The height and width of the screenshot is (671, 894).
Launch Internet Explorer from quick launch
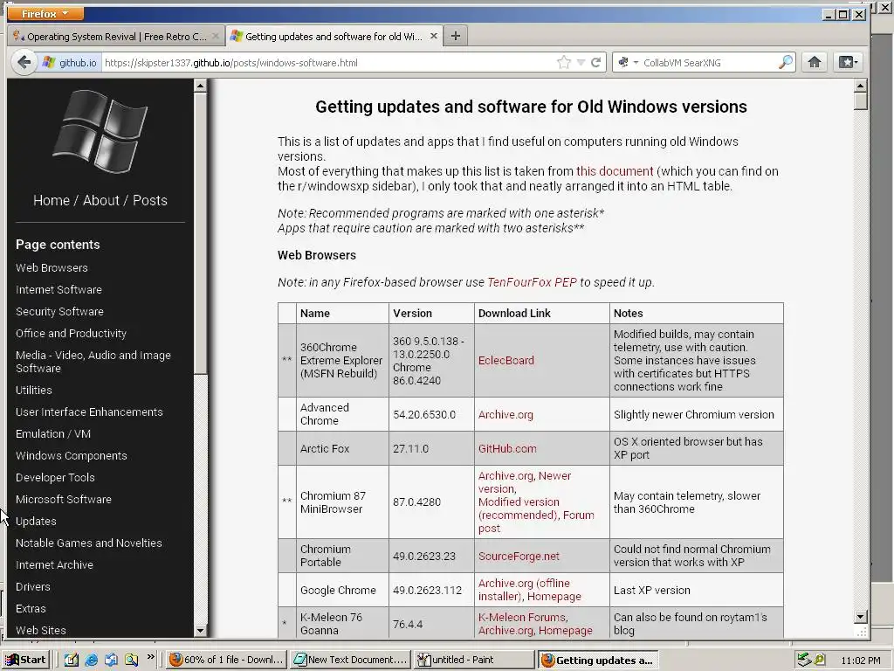[x=91, y=660]
